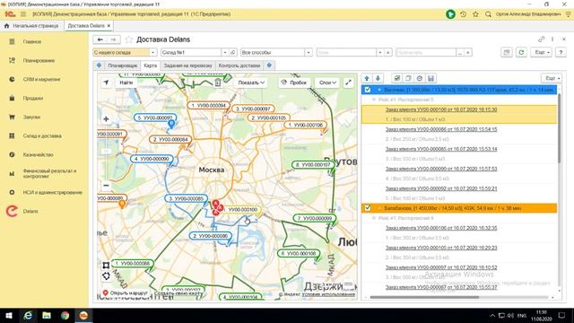Open the Начальная страница tab

click(31, 26)
